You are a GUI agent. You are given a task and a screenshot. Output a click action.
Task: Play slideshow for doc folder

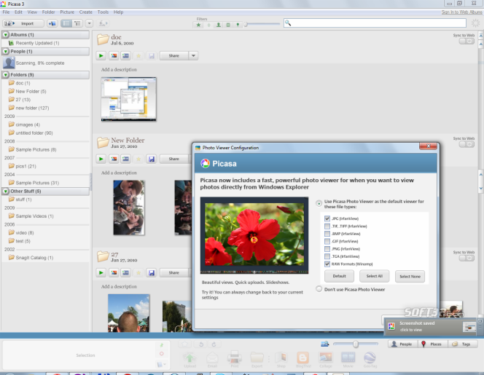coord(101,56)
